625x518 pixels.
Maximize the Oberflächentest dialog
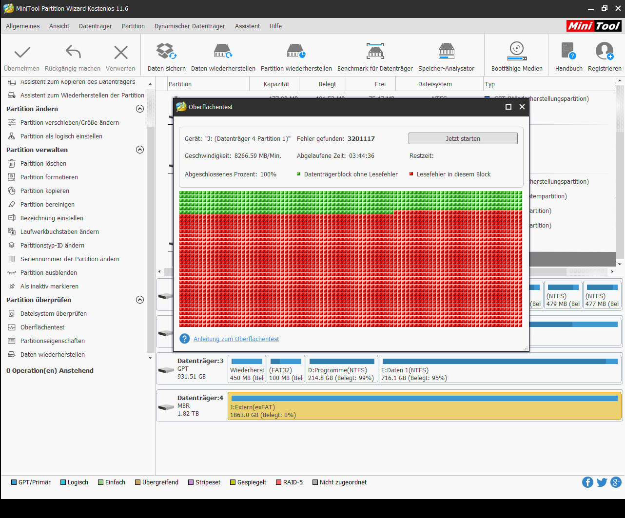click(508, 107)
